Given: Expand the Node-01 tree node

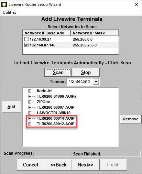Looking at the screenshot, I should point(30,91).
